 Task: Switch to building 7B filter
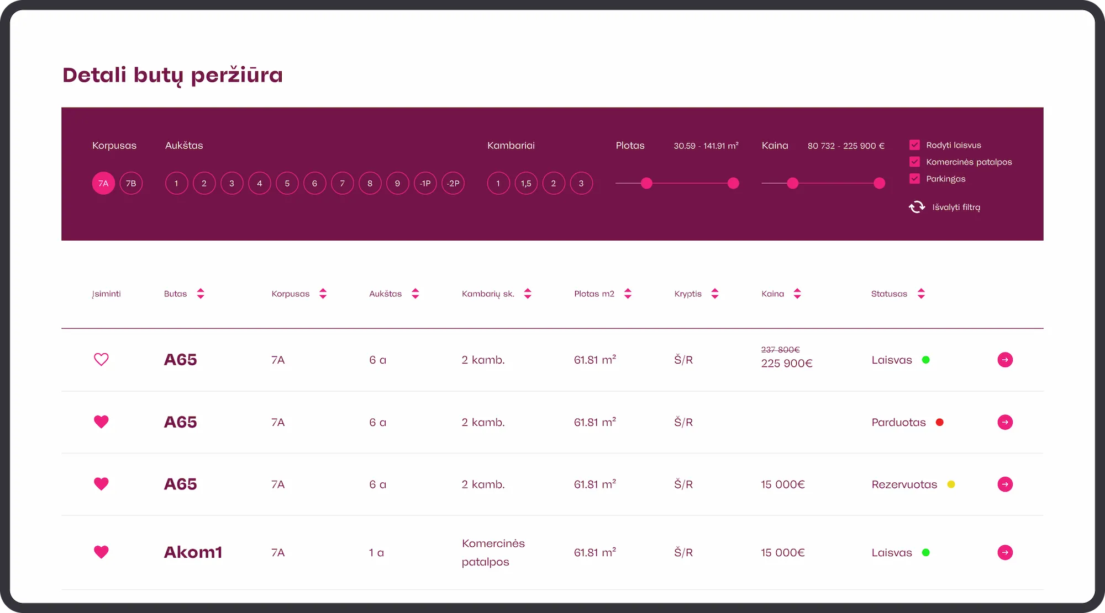(131, 183)
